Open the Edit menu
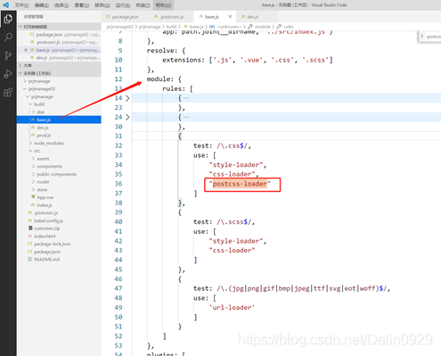Screen dimensions: 441x356 (x=42, y=5)
